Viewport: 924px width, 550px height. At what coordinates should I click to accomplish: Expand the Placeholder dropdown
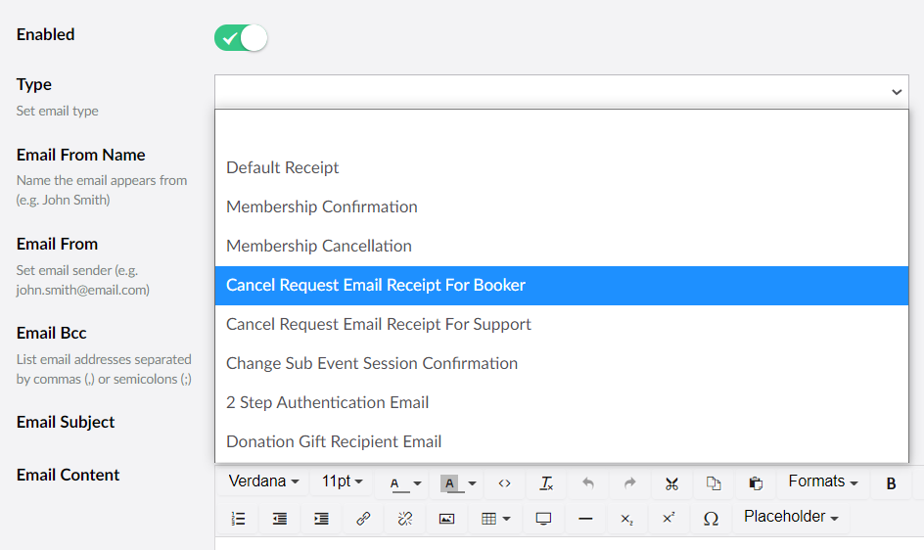pos(791,517)
